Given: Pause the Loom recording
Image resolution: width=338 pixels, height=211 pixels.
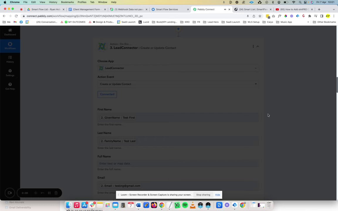Looking at the screenshot, I should click(49, 193).
